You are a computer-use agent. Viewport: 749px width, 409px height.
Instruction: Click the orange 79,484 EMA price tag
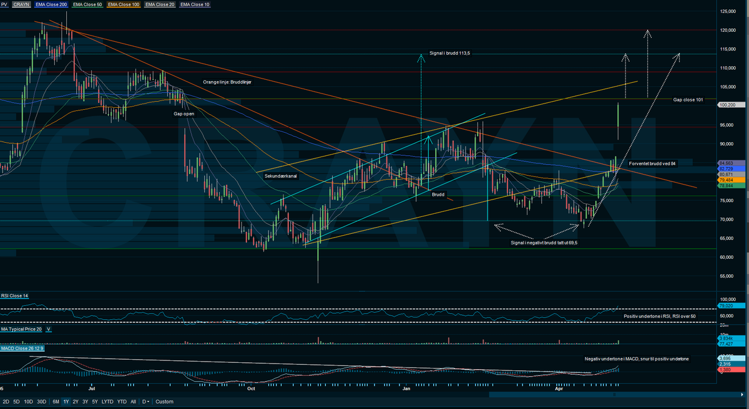pyautogui.click(x=731, y=180)
